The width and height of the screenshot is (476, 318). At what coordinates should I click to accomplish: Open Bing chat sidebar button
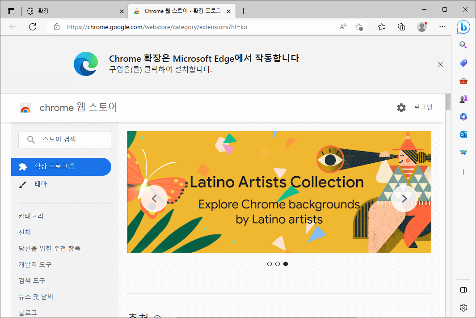(463, 27)
